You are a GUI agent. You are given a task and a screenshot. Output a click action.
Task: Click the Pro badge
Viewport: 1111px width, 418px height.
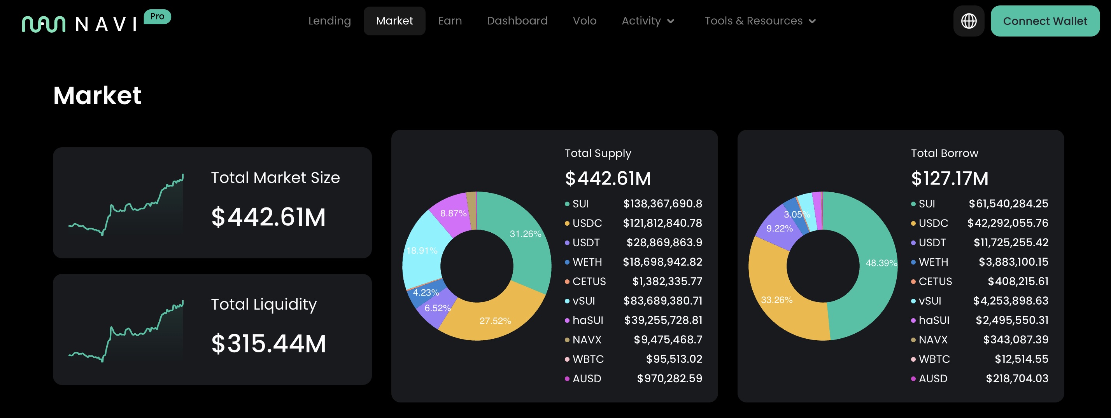coord(158,17)
